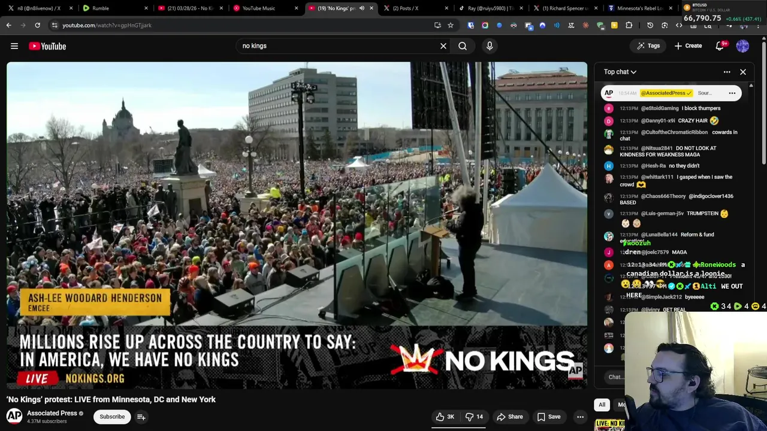Open @Chaos666Theory chat username

coord(663,196)
